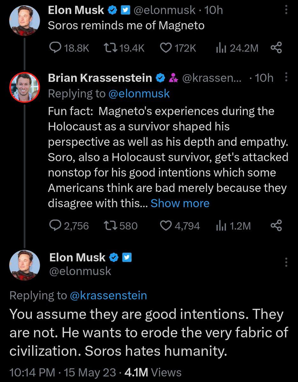The image size is (298, 382).
Task: Open more options for Elon Musk's bottom reply
Action: (286, 262)
